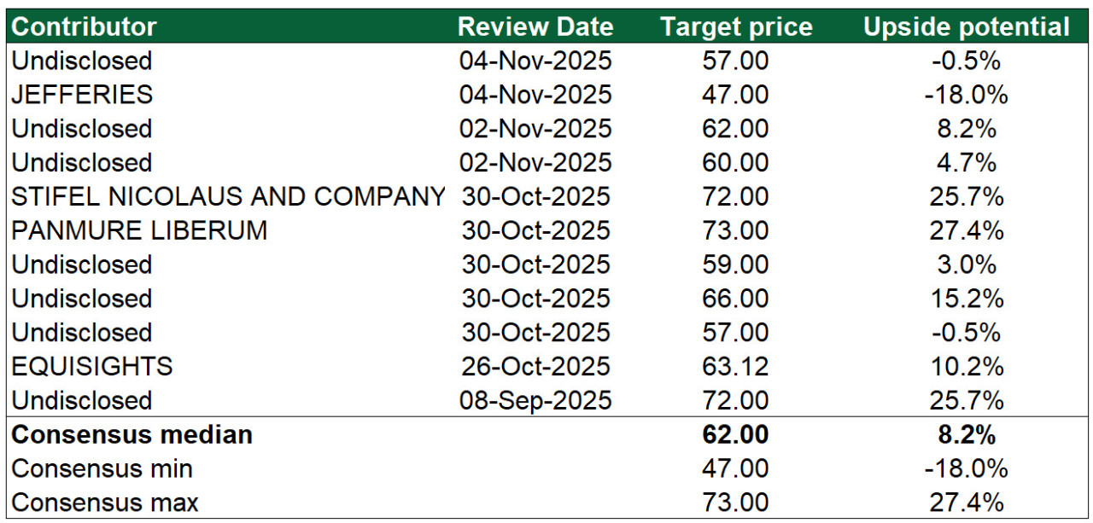Select the EQUISIGHTS contributor cell
Image resolution: width=1093 pixels, height=523 pixels.
92,367
